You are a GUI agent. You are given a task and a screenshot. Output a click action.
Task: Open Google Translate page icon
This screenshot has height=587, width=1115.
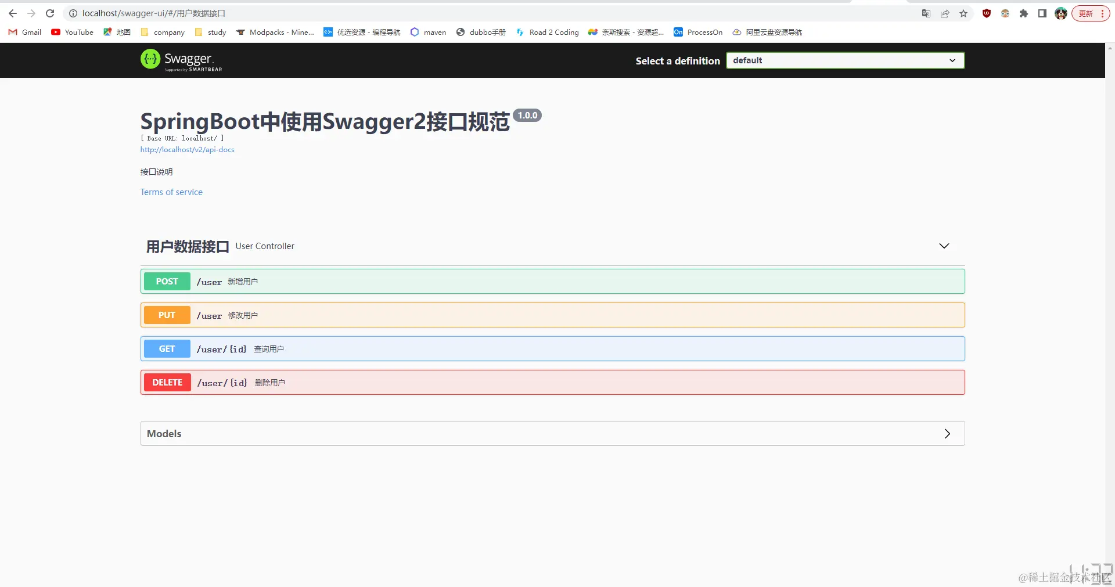pos(926,13)
